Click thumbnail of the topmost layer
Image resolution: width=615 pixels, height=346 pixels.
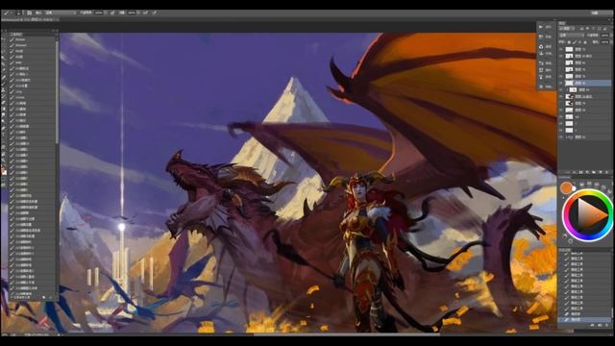click(x=569, y=49)
